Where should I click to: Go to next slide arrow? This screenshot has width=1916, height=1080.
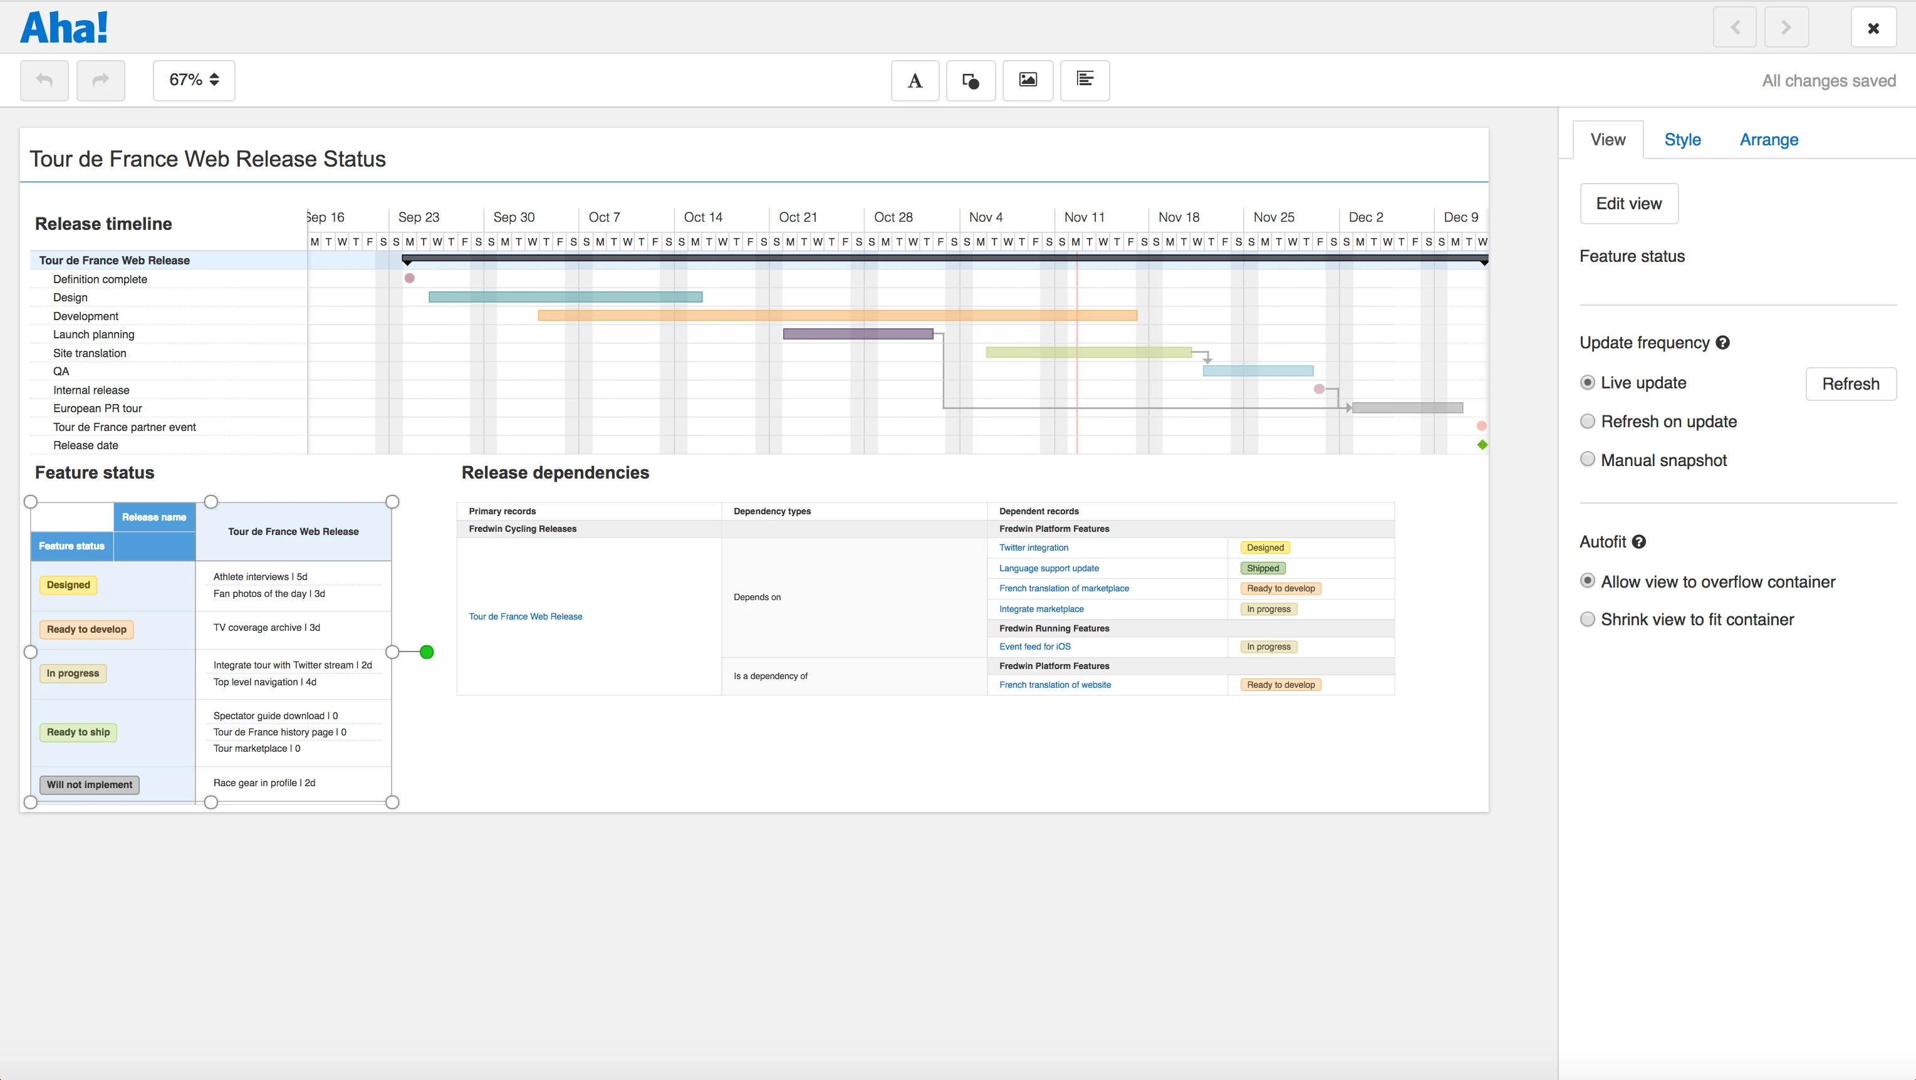tap(1786, 28)
